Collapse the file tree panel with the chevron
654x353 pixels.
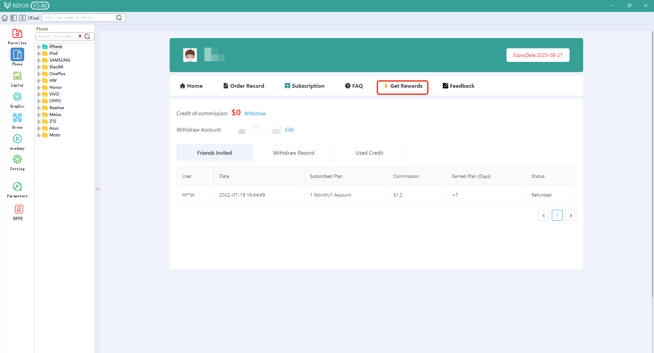click(x=98, y=189)
